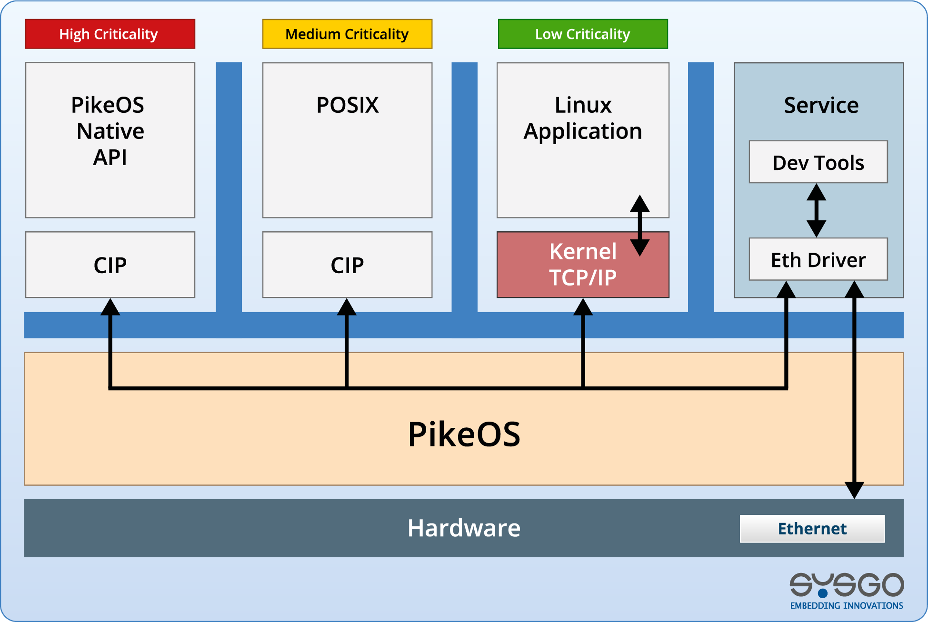Image resolution: width=928 pixels, height=622 pixels.
Task: Click the red High Criticality label
Action: pos(110,34)
